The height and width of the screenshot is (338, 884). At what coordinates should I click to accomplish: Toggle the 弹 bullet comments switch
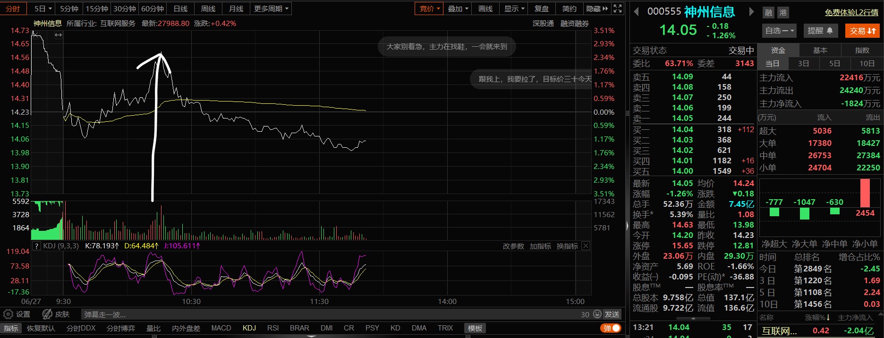611,328
